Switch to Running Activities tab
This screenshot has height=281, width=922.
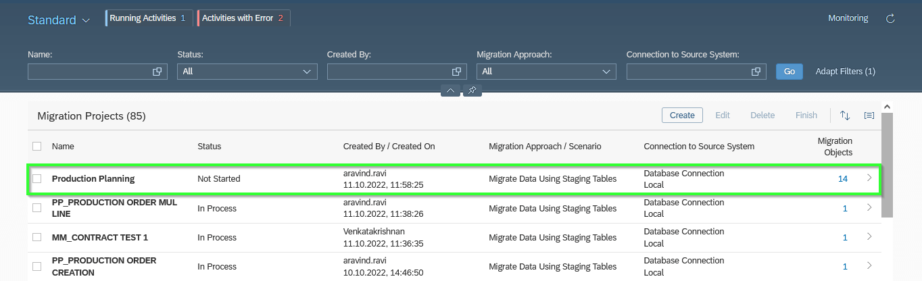(148, 18)
